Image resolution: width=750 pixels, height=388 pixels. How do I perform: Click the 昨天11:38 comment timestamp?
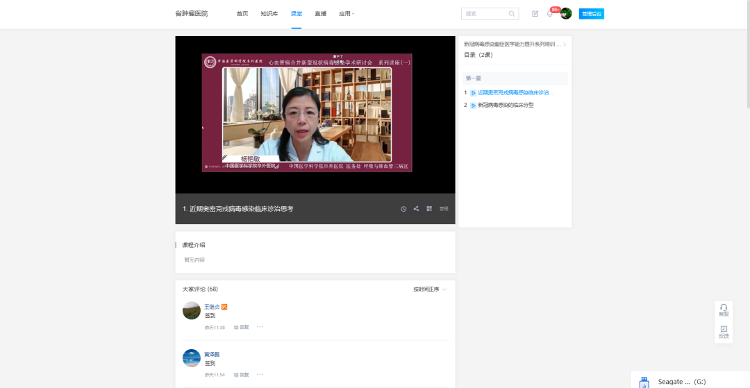(215, 328)
